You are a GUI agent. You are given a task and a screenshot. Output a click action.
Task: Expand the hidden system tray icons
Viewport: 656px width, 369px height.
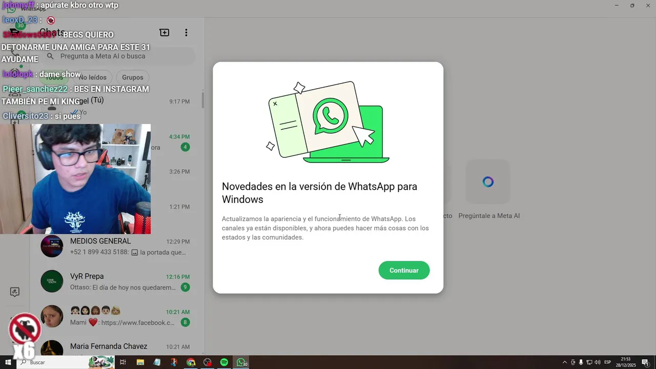565,362
